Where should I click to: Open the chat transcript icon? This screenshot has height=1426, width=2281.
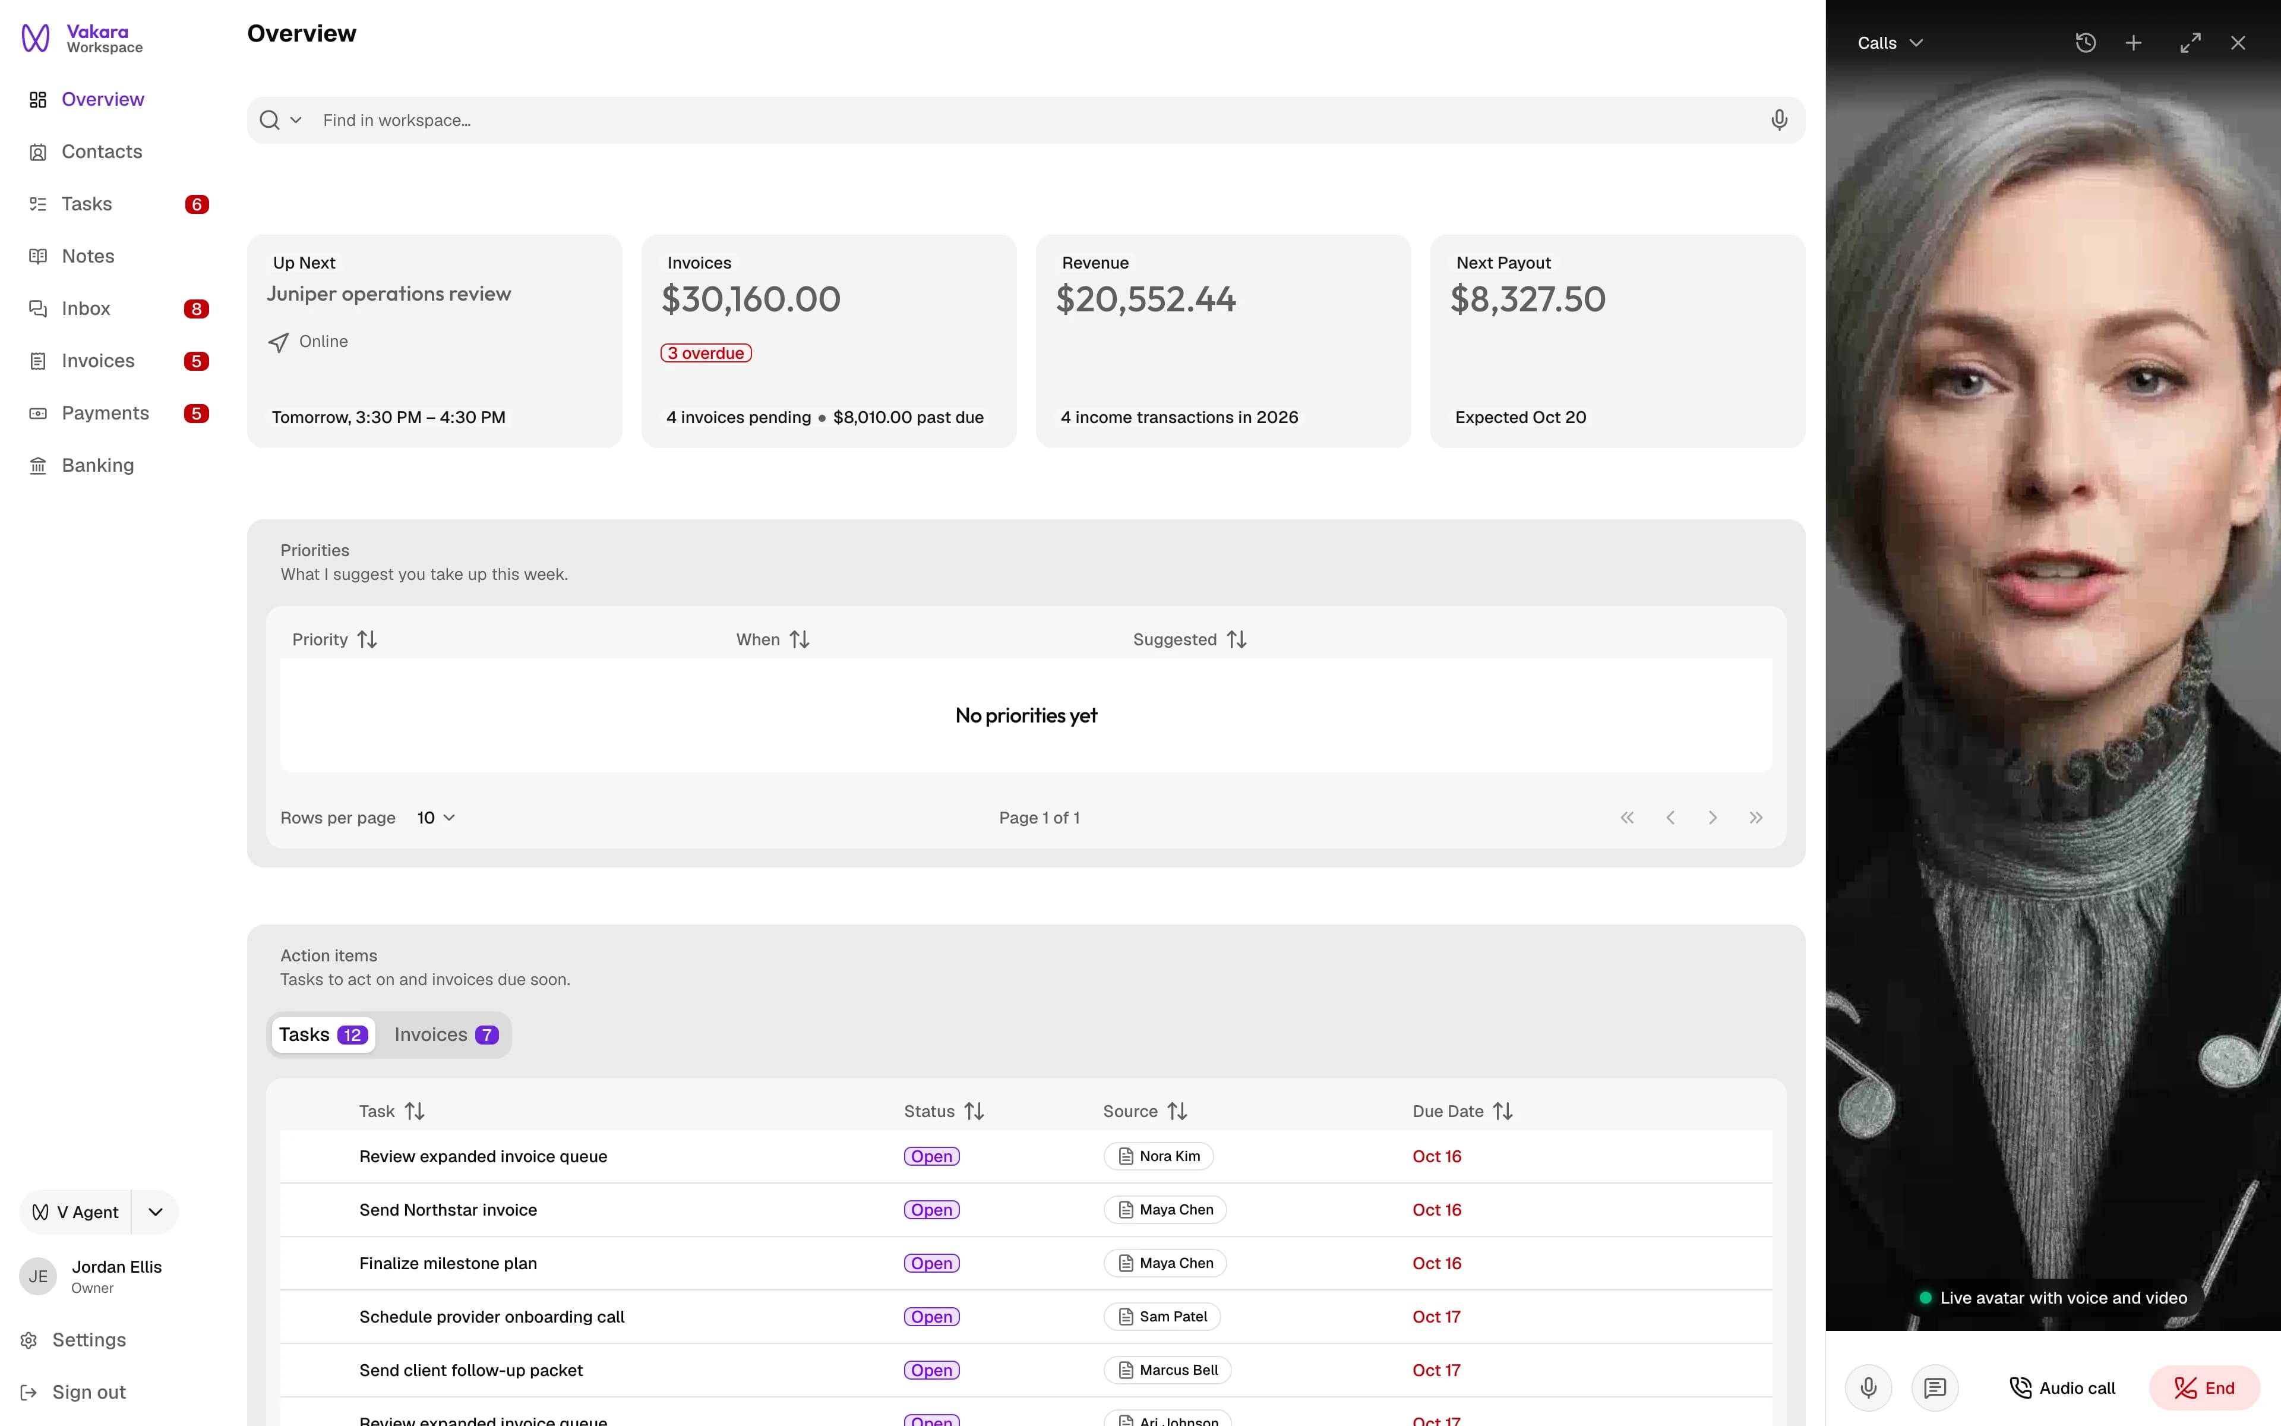pos(1934,1387)
